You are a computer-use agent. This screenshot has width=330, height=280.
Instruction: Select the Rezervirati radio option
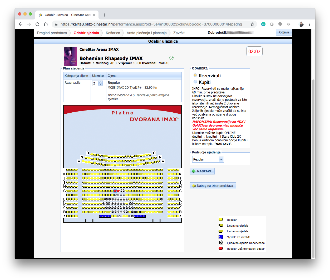(195, 75)
